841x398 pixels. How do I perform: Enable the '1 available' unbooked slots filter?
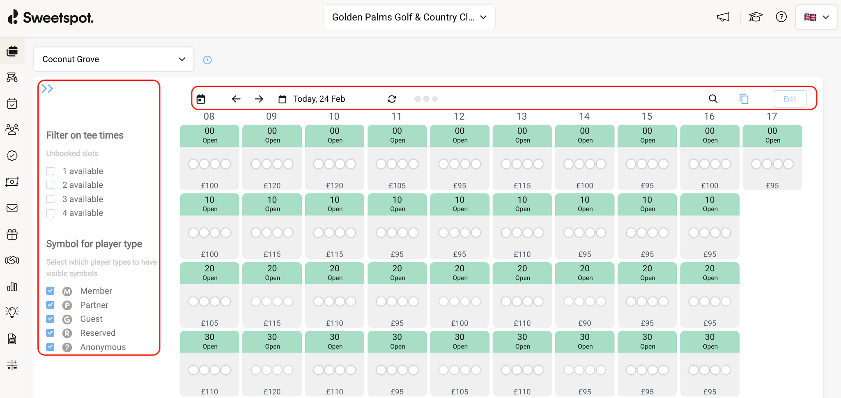(50, 171)
